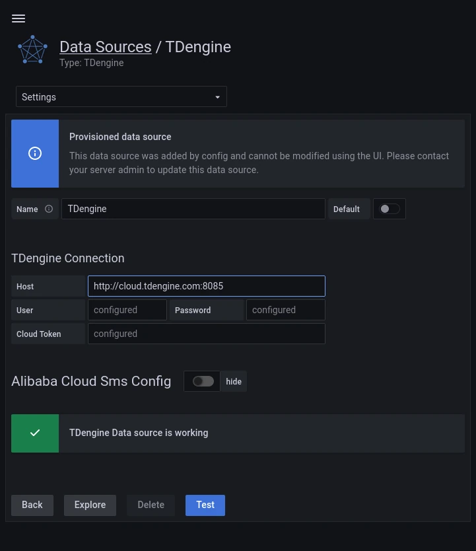Click the blue Test button
Image resolution: width=476 pixels, height=551 pixels.
[205, 505]
